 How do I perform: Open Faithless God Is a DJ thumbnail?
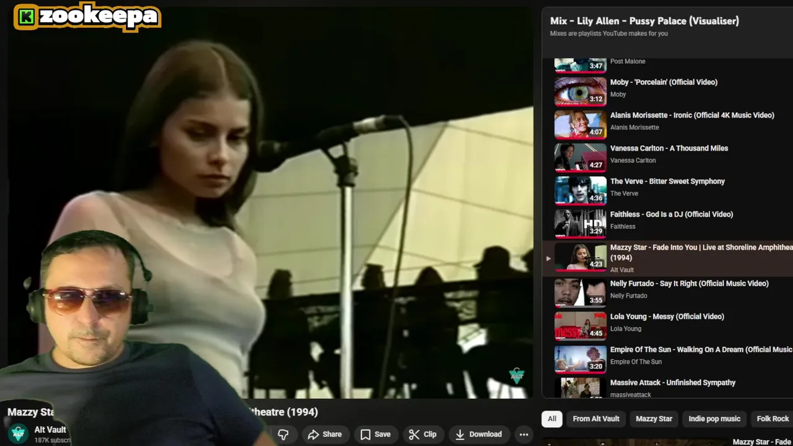(x=581, y=223)
